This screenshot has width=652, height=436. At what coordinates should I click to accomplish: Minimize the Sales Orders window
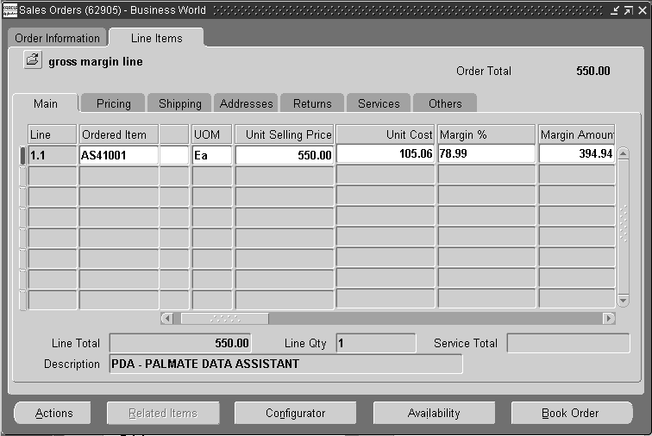pyautogui.click(x=615, y=10)
